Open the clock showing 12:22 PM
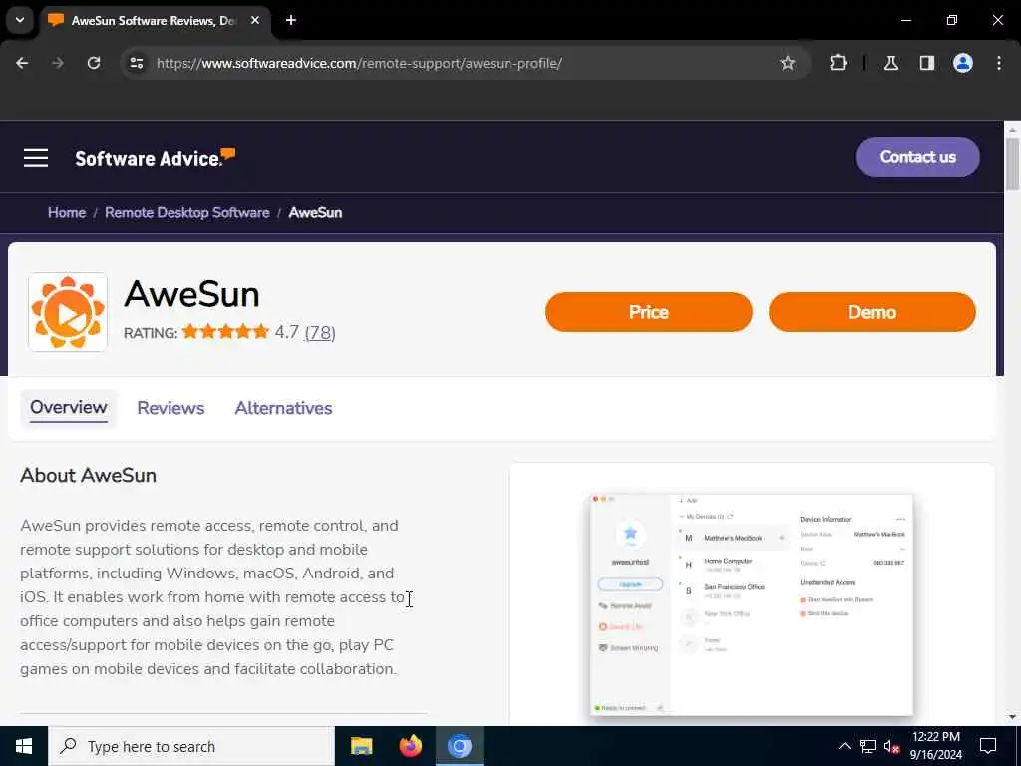 pyautogui.click(x=935, y=746)
